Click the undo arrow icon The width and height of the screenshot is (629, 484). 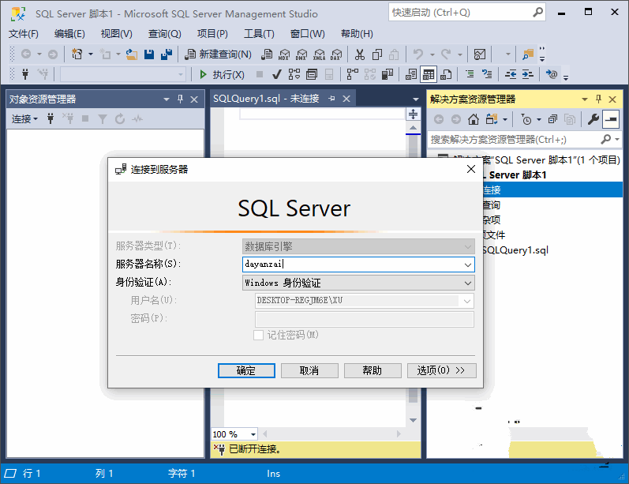coord(418,54)
